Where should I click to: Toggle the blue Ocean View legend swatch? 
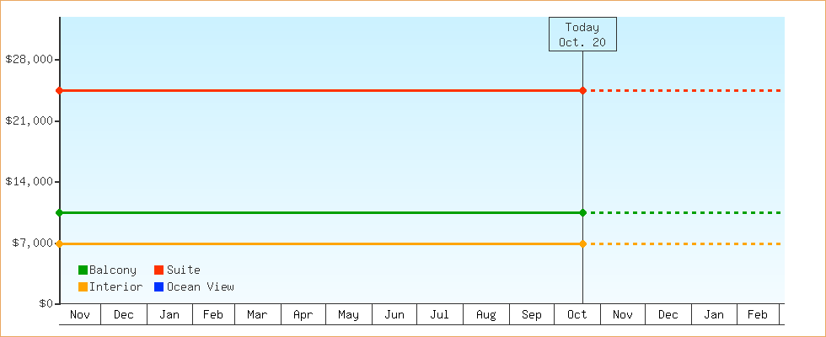[x=158, y=287]
